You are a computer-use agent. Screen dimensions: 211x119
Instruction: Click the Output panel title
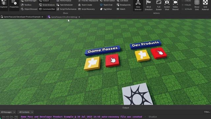126,108
